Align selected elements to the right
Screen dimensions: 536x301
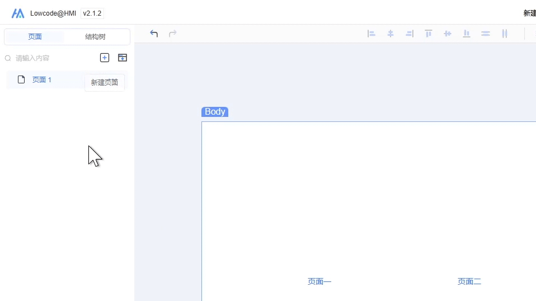tap(410, 34)
